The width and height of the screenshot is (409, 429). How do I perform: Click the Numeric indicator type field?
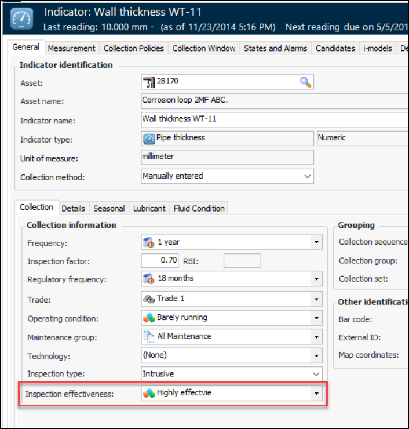(x=363, y=139)
